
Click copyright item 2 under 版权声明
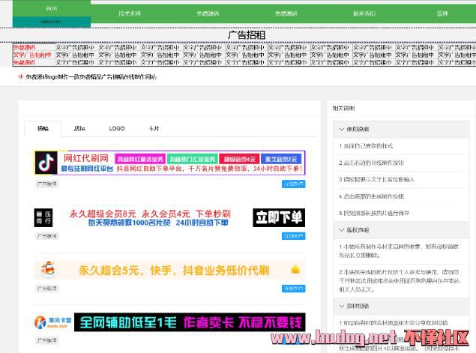(400, 281)
